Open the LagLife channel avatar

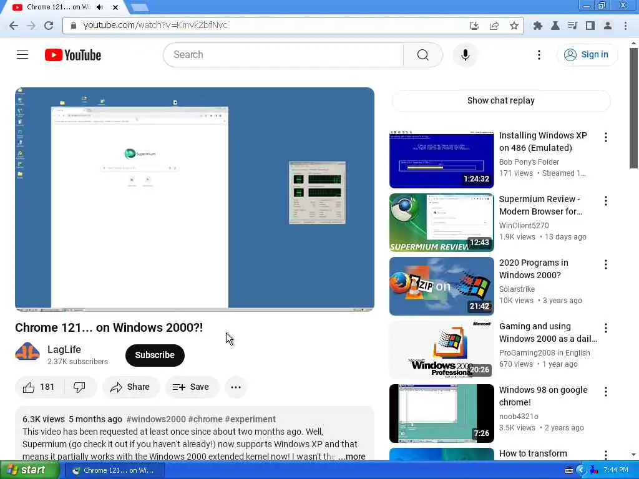pyautogui.click(x=27, y=352)
